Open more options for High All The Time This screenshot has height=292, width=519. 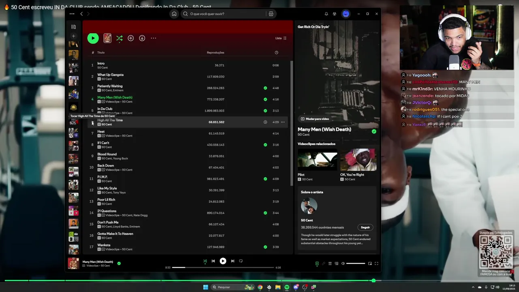tap(283, 122)
